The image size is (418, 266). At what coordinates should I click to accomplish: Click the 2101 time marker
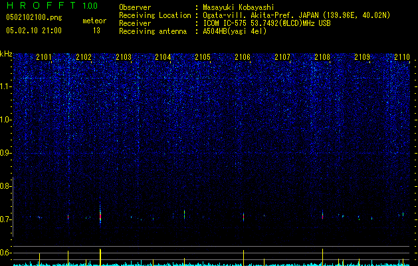(44, 57)
